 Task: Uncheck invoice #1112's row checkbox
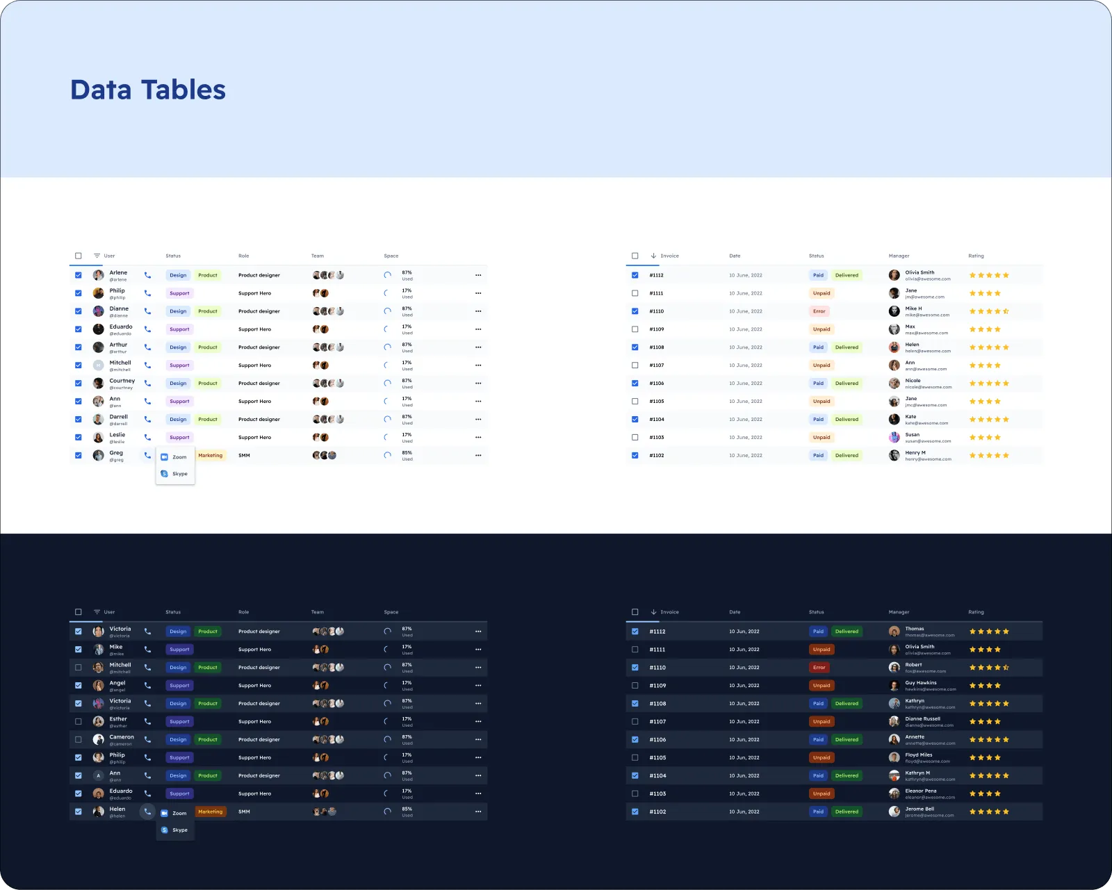pos(635,274)
